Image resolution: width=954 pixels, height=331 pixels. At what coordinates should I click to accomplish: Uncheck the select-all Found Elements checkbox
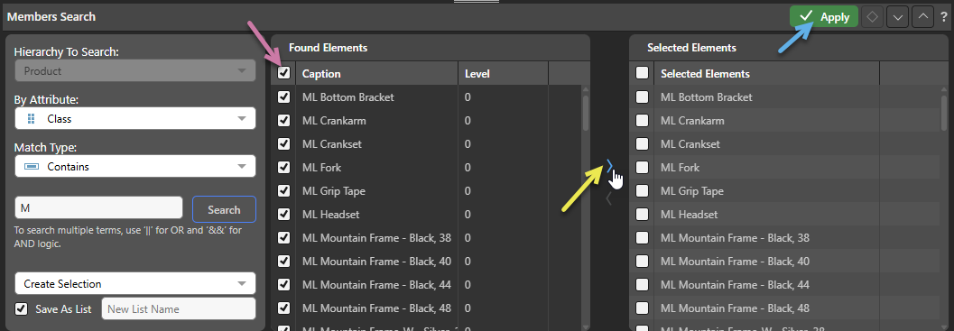pyautogui.click(x=283, y=73)
